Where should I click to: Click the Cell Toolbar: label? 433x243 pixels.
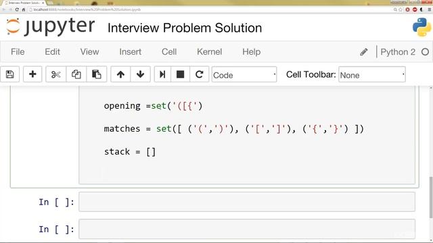311,74
